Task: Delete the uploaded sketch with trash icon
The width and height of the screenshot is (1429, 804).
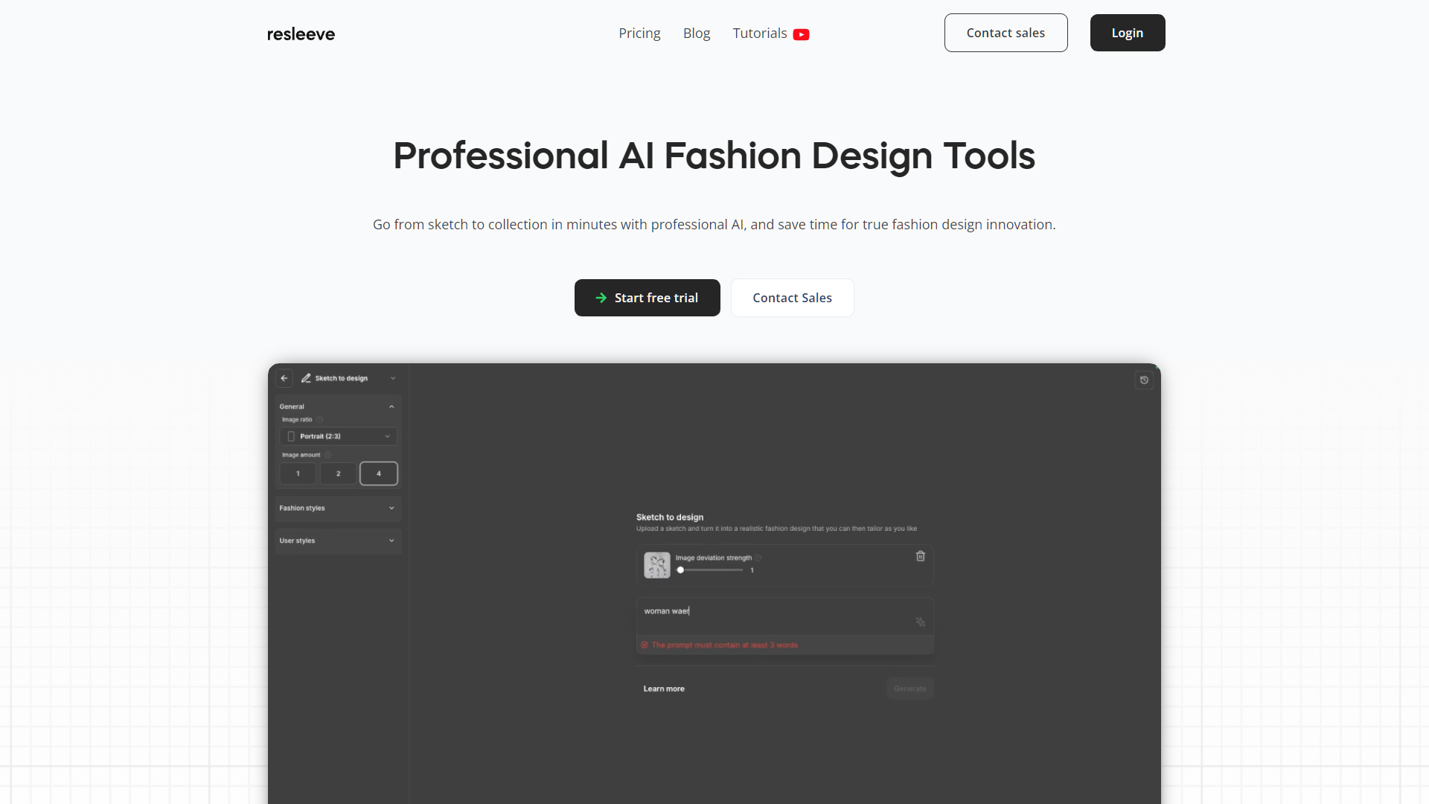Action: pos(920,556)
